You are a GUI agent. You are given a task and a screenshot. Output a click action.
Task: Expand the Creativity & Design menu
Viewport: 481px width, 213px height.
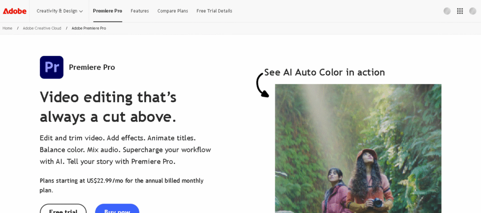(60, 11)
